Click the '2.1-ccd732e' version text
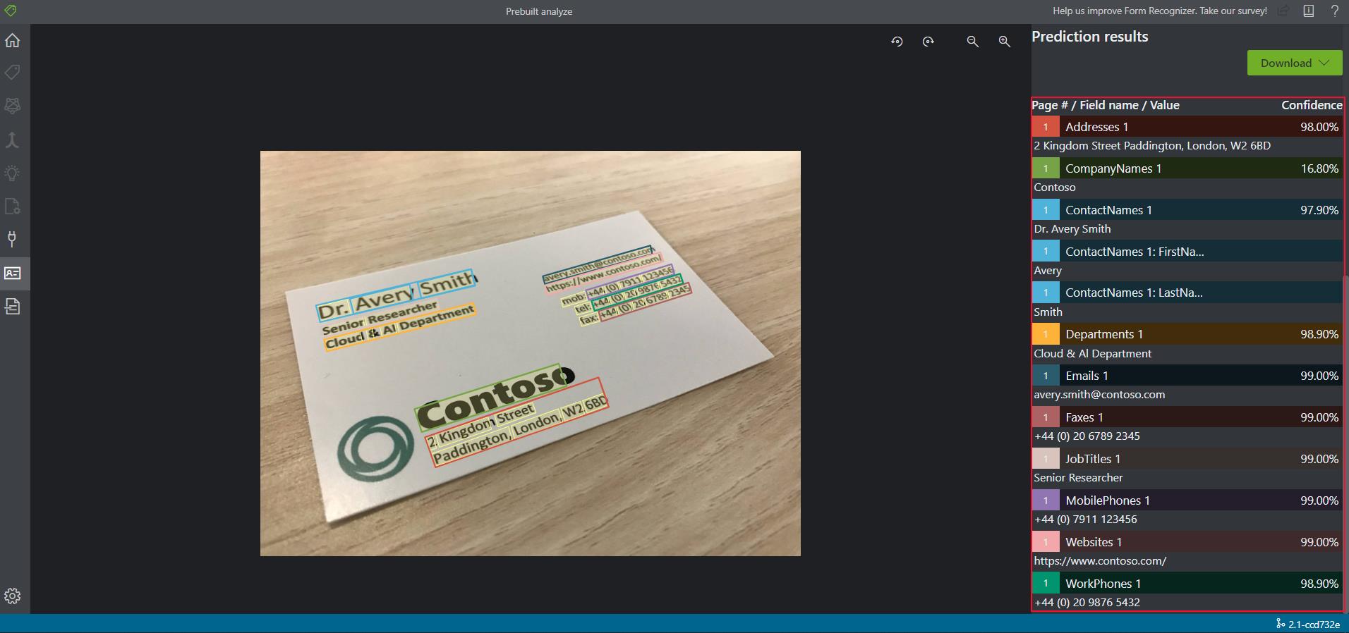Screen dimensions: 1349x633 click(x=1314, y=625)
